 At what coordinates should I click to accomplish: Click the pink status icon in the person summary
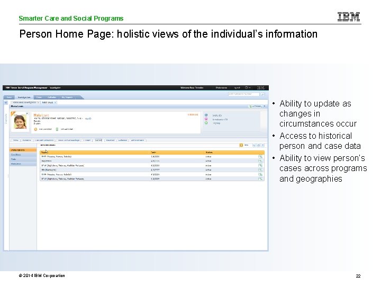pyautogui.click(x=206, y=119)
